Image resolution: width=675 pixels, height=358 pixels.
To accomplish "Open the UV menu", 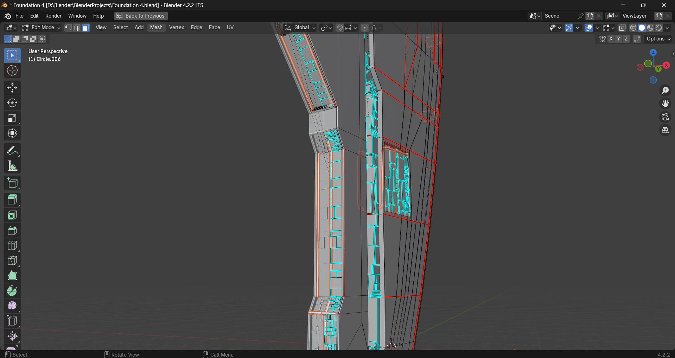I will (230, 28).
